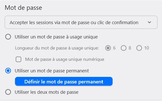Choose the length 10 radio circle

click(139, 48)
